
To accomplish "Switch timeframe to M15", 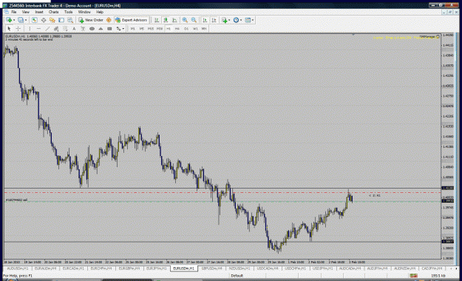I will 151,29.
